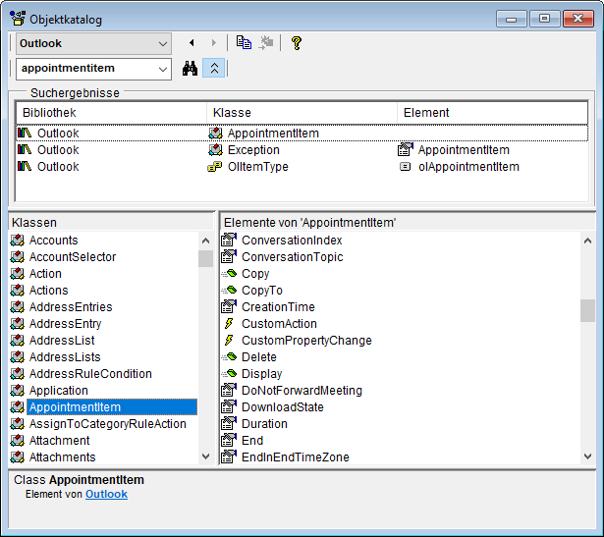Select the AddressEntry class
This screenshot has height=537, width=604.
65,324
